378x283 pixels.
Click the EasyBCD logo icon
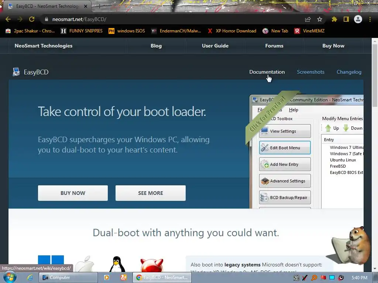[16, 72]
